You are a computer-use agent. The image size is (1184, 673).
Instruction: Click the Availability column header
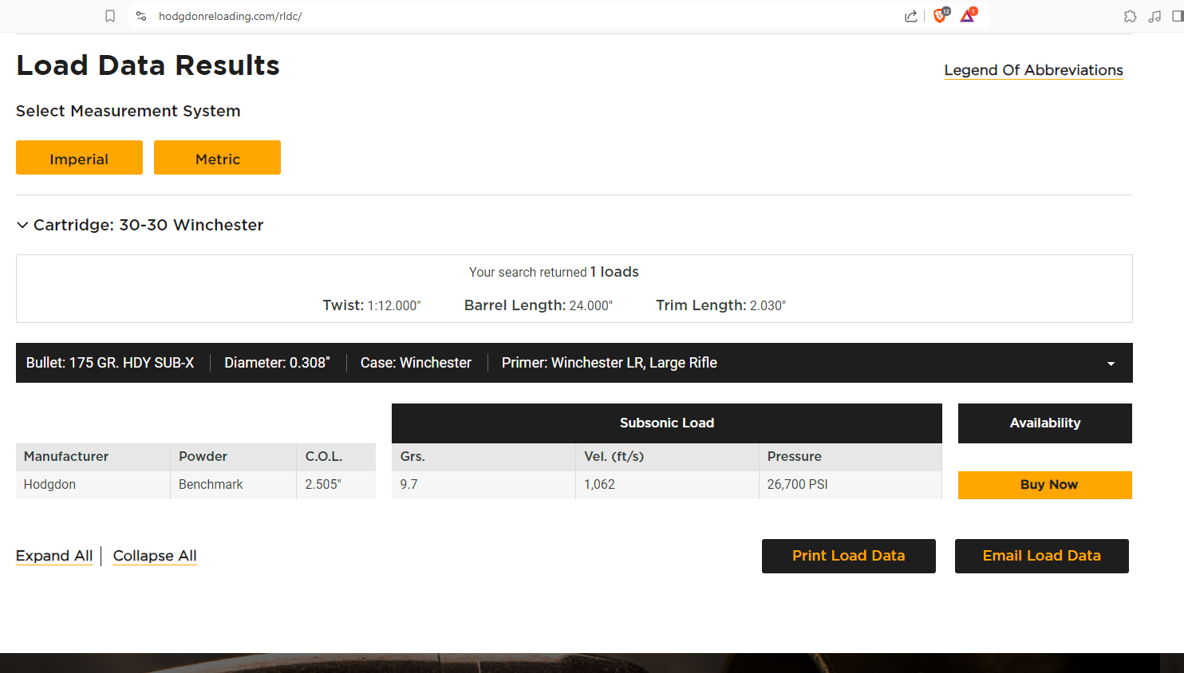pos(1044,423)
